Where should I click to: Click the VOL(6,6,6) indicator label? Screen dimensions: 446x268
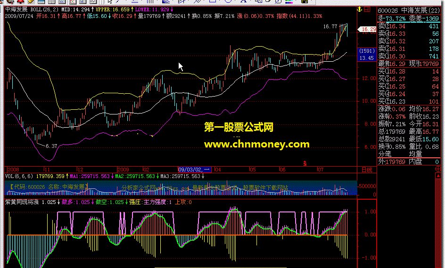coord(19,176)
